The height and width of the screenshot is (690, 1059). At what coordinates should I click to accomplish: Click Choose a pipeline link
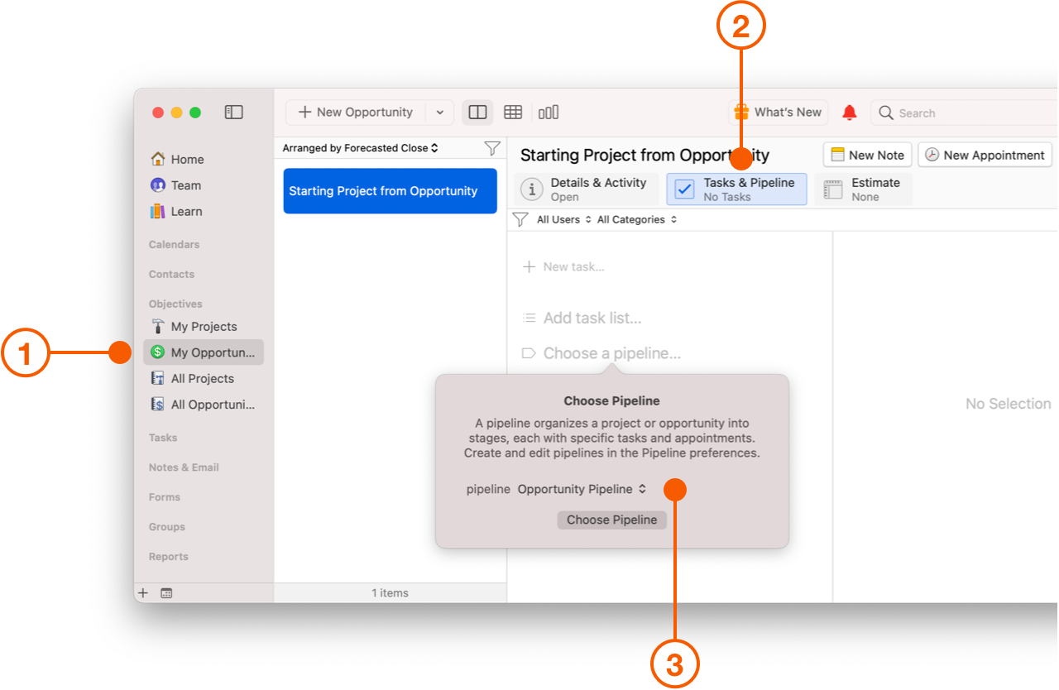(601, 354)
